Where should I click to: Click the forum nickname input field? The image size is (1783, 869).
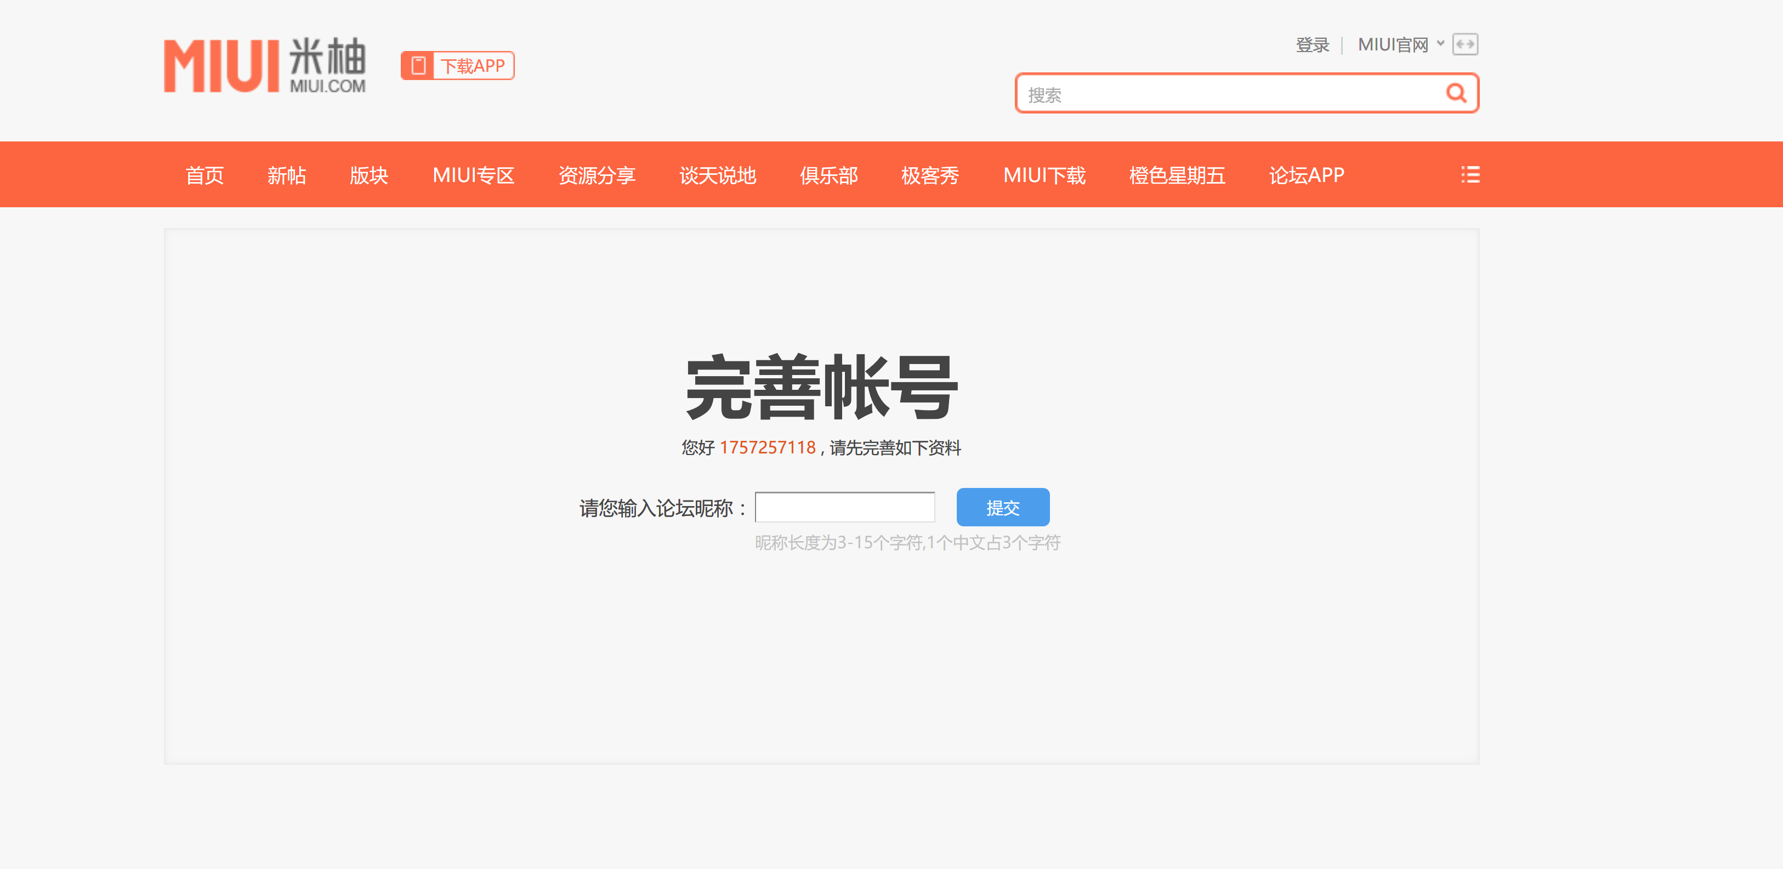pyautogui.click(x=844, y=507)
